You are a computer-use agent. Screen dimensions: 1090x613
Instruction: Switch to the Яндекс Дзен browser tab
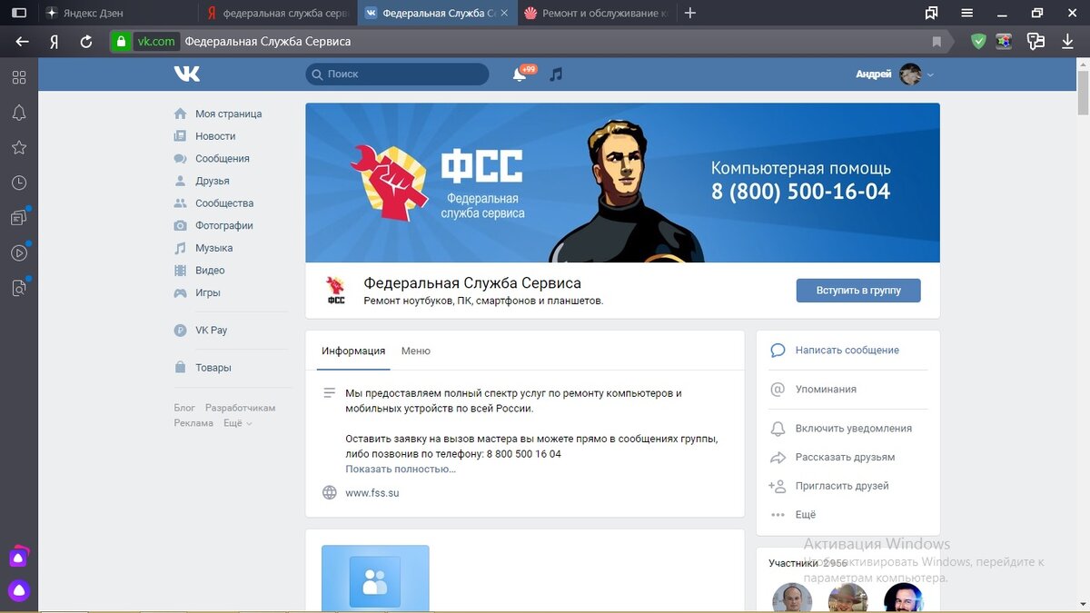[x=118, y=14]
